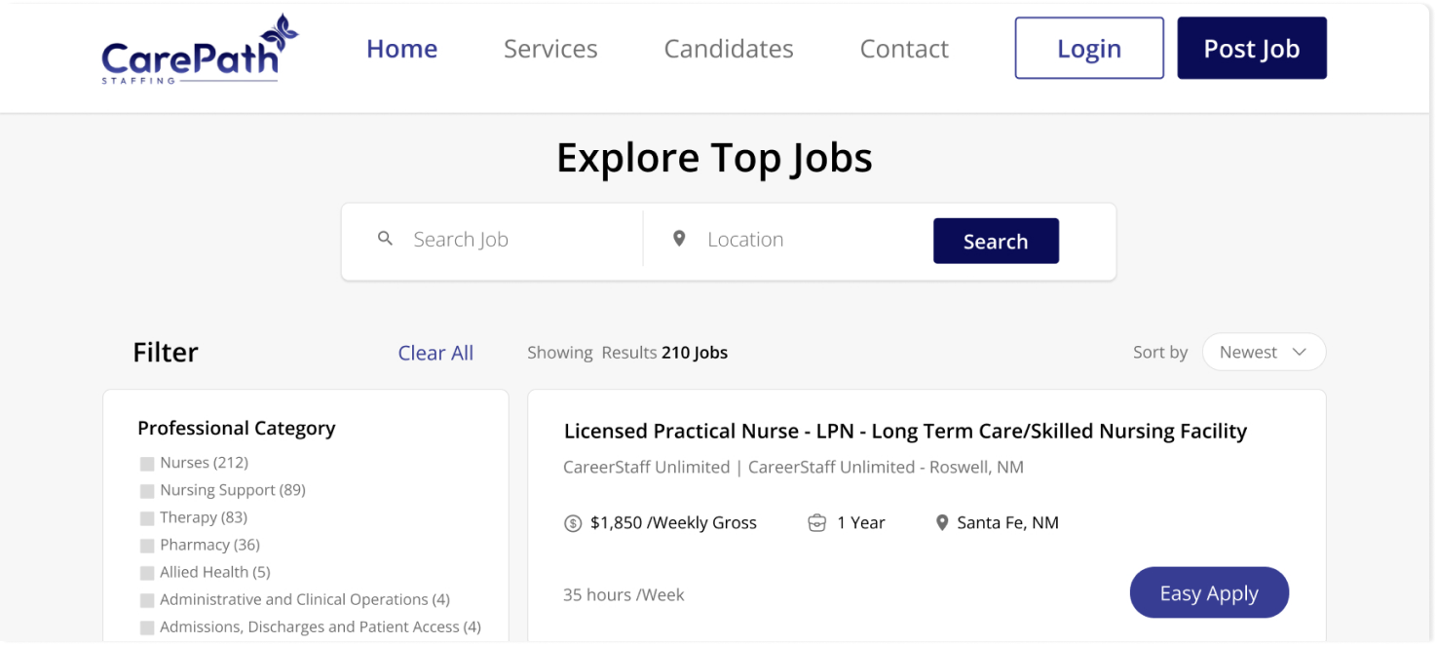
Task: Toggle the Nursing Support filter checkbox
Action: pos(147,491)
